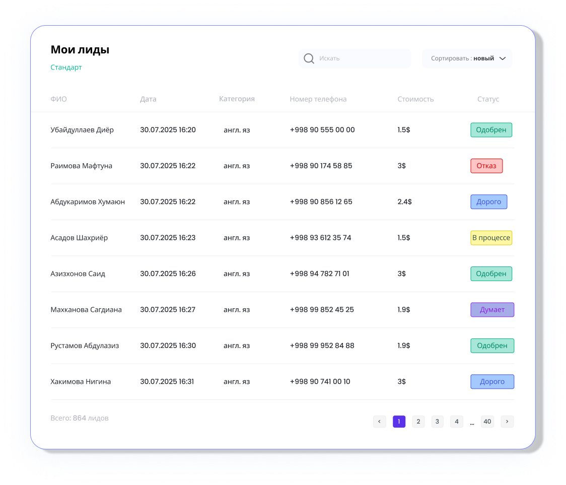Image resolution: width=566 pixels, height=485 pixels.
Task: Open the Сортировать: новый dropdown
Action: point(467,58)
